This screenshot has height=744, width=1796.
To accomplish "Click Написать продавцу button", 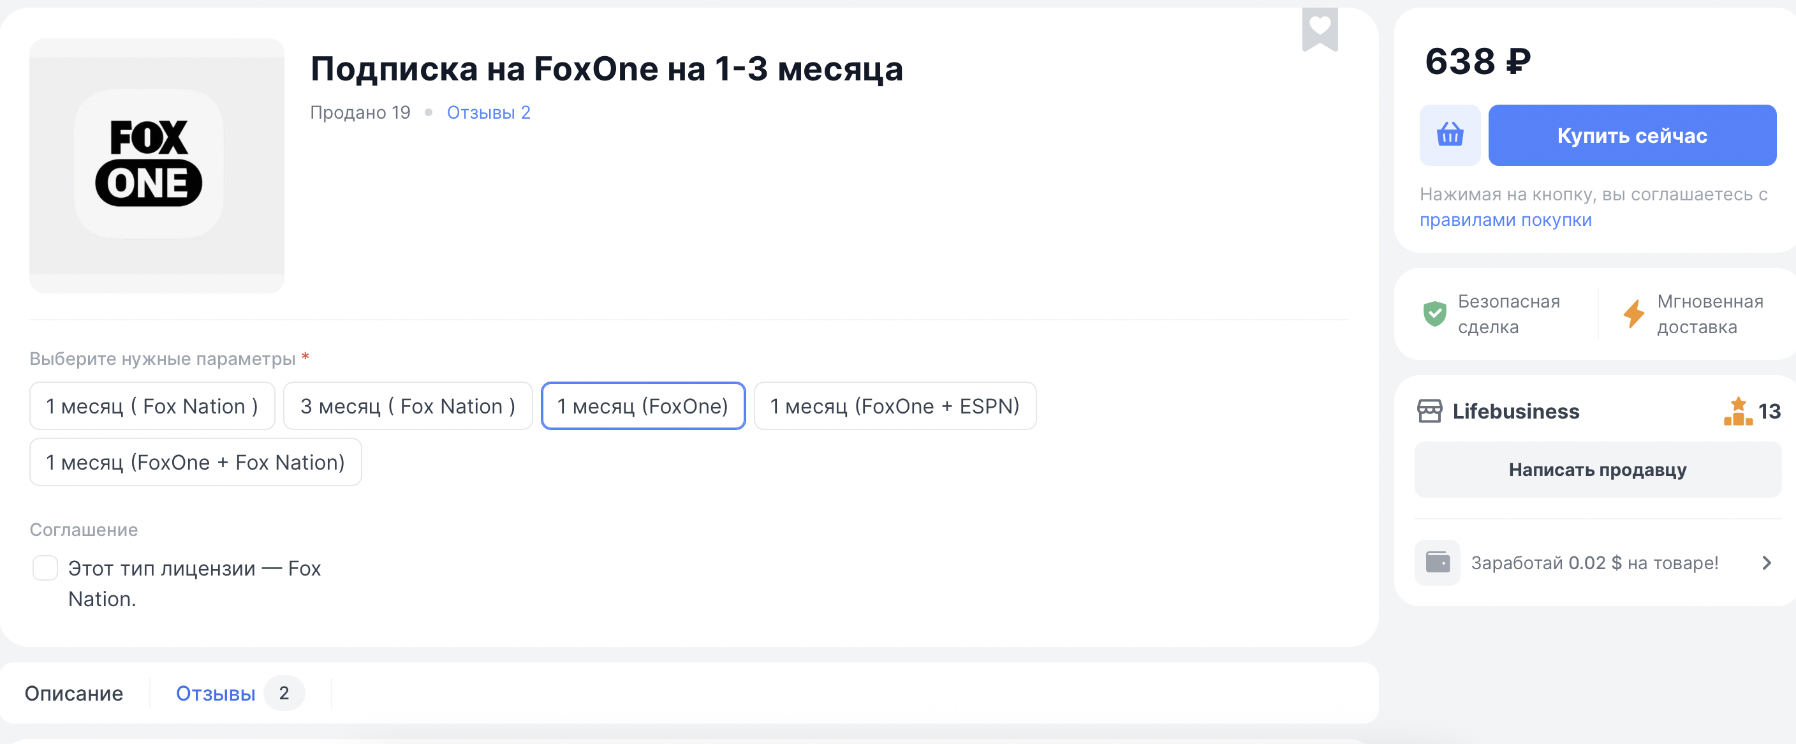I will pyautogui.click(x=1597, y=470).
